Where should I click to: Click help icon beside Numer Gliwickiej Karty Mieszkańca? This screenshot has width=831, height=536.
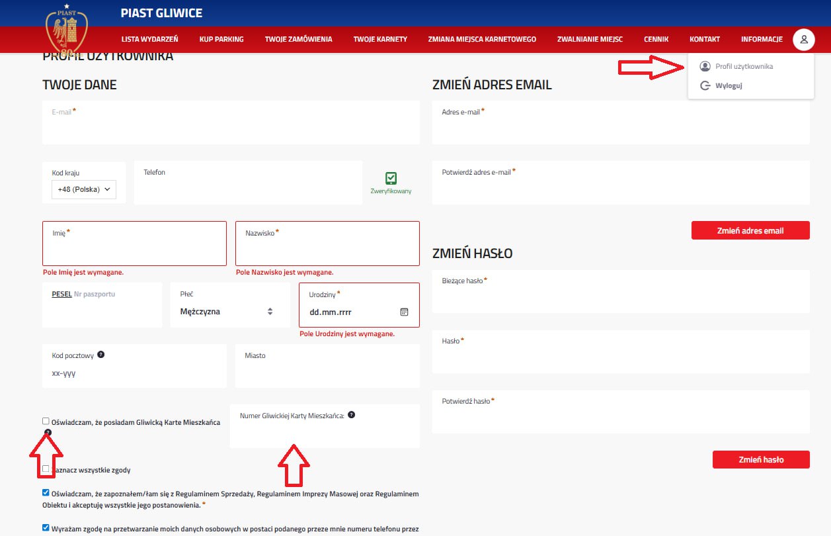[352, 415]
